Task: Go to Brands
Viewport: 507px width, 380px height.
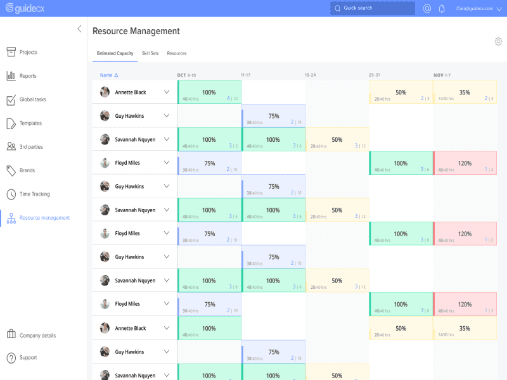Action: [x=27, y=170]
